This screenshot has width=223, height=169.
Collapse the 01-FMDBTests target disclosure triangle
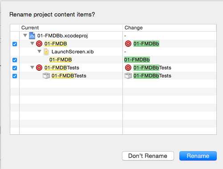(32, 68)
